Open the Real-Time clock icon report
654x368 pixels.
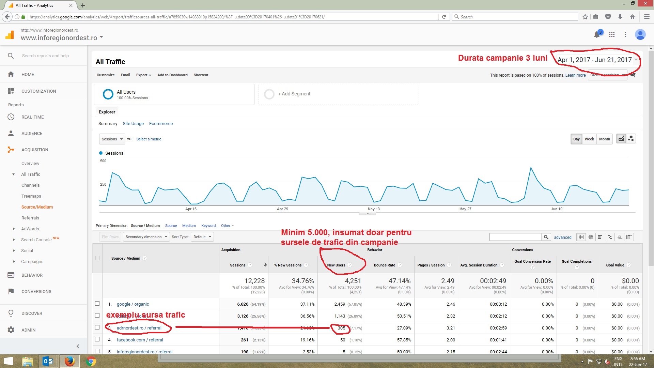11,117
